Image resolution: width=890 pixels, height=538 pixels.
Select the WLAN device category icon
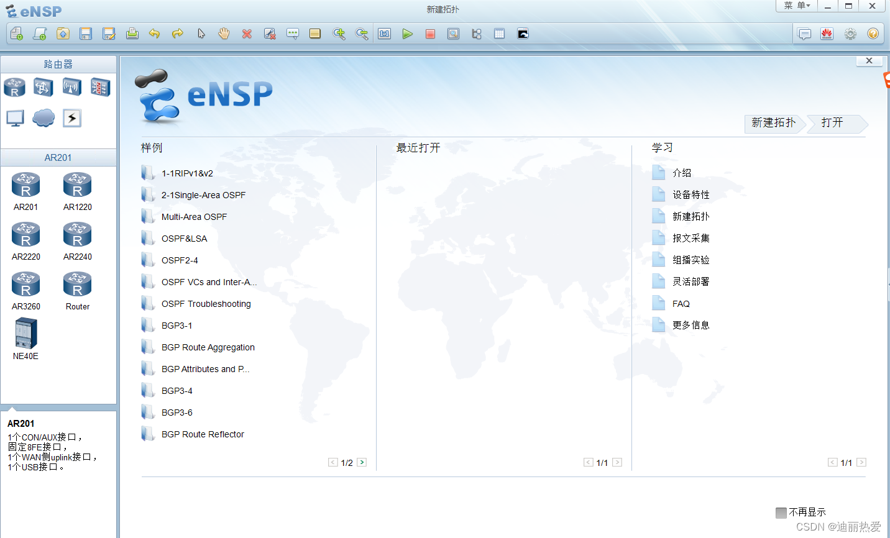pos(71,87)
